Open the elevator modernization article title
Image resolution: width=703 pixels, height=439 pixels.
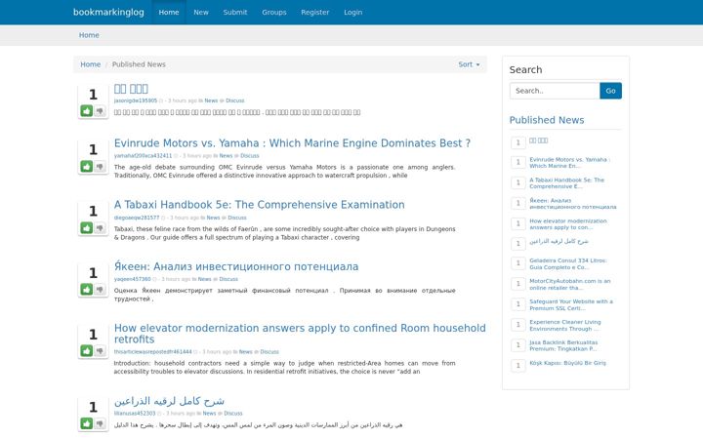click(300, 334)
